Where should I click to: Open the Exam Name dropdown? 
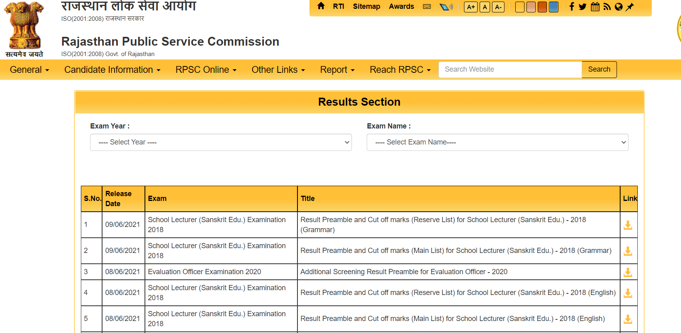pyautogui.click(x=498, y=142)
